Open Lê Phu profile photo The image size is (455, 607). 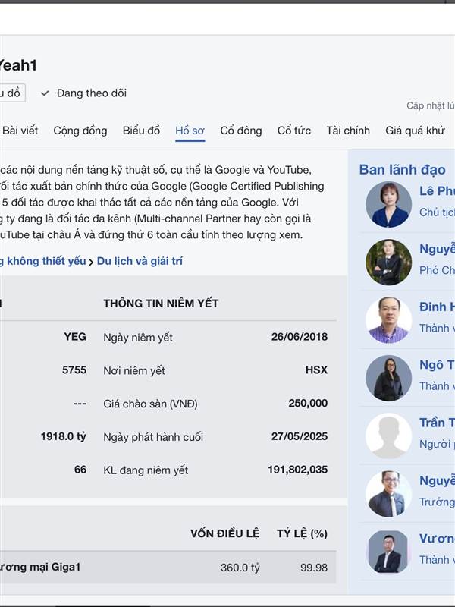(388, 204)
